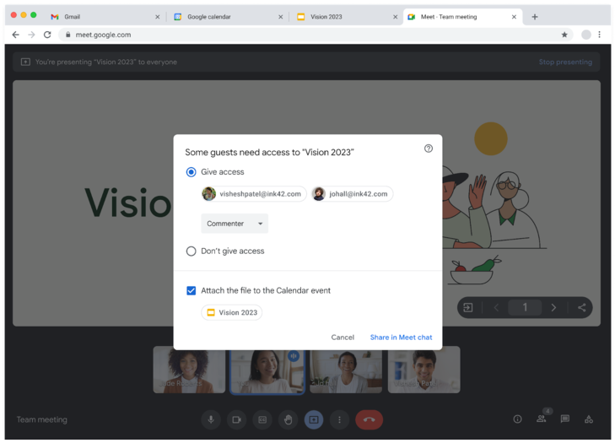
Task: Toggle the camera in Meet controls
Action: (237, 419)
